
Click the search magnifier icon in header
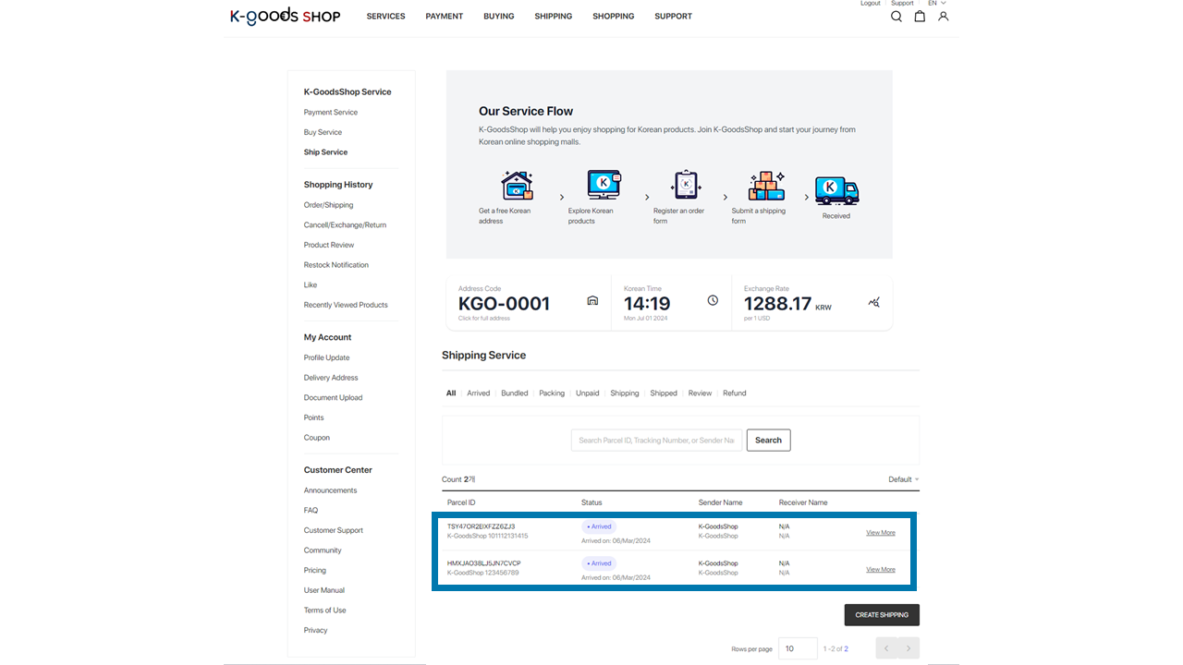[x=896, y=17]
